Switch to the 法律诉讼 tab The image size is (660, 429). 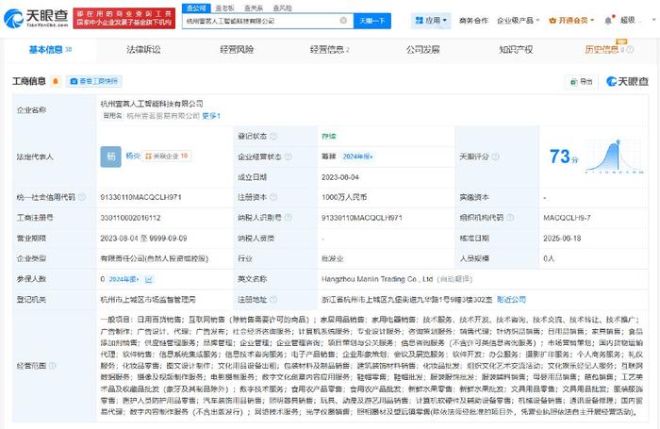coord(143,50)
